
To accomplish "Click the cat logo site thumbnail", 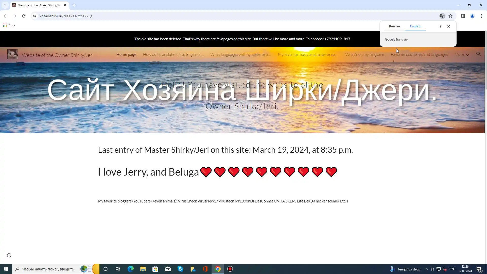I will point(12,54).
